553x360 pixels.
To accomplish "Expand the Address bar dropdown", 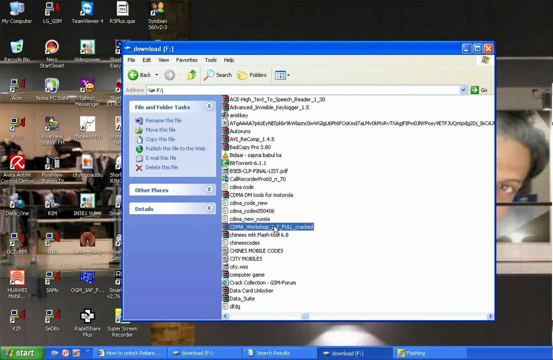I will [x=463, y=90].
